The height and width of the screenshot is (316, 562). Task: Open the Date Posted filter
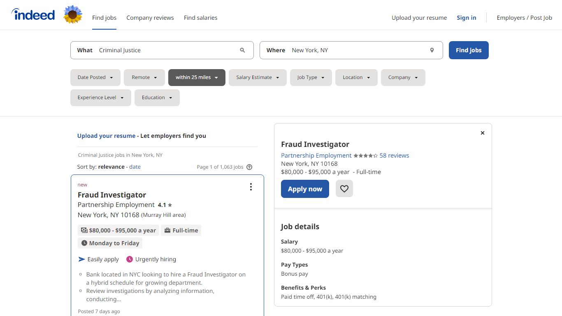coord(95,77)
